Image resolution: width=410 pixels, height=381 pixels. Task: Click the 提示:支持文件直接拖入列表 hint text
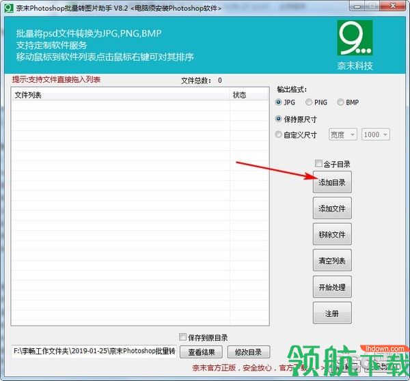pyautogui.click(x=56, y=79)
